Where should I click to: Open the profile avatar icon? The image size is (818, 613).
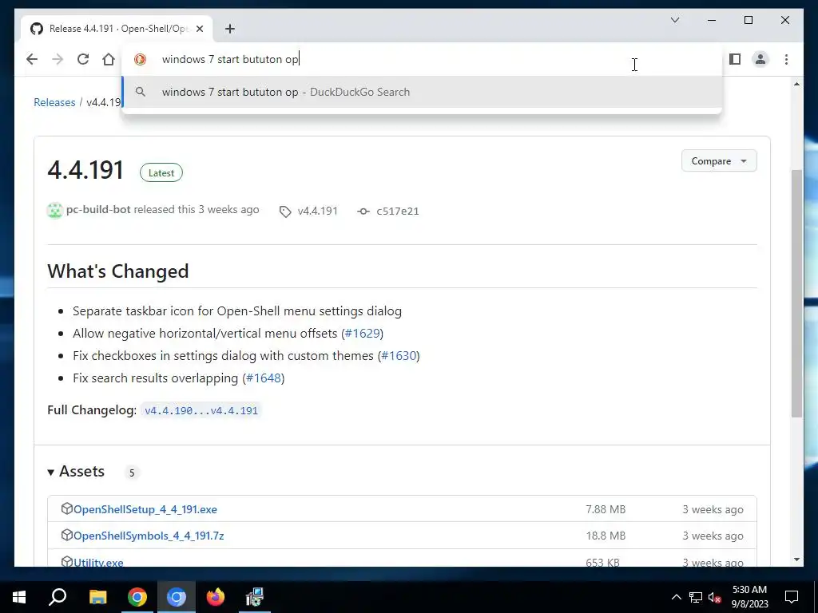[x=760, y=59]
